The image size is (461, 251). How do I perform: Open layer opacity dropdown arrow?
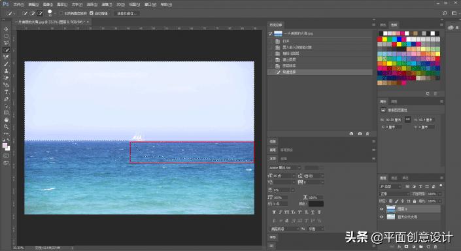[440, 194]
